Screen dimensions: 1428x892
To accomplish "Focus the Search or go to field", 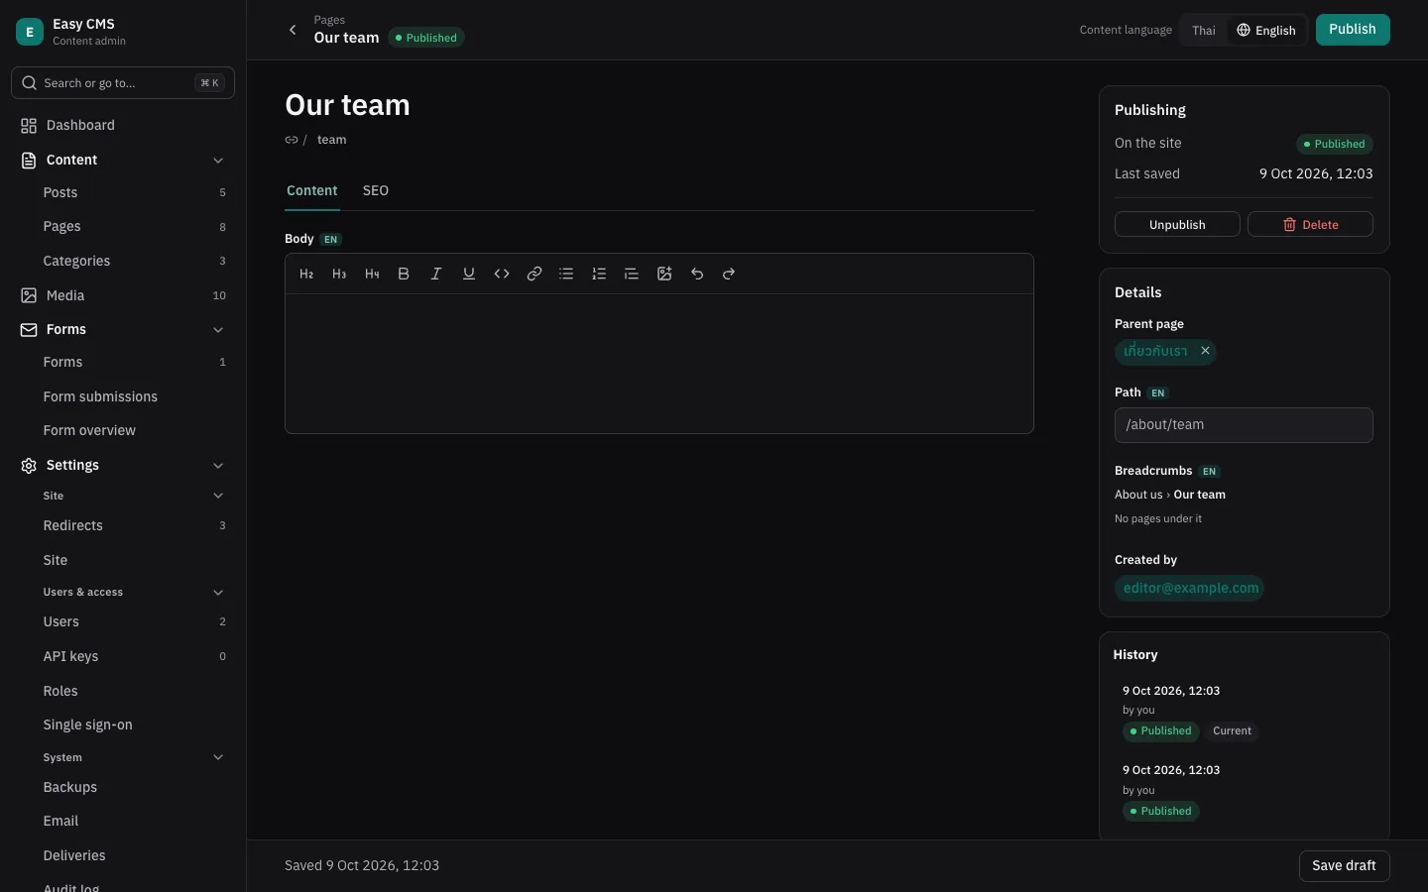I will click(123, 83).
